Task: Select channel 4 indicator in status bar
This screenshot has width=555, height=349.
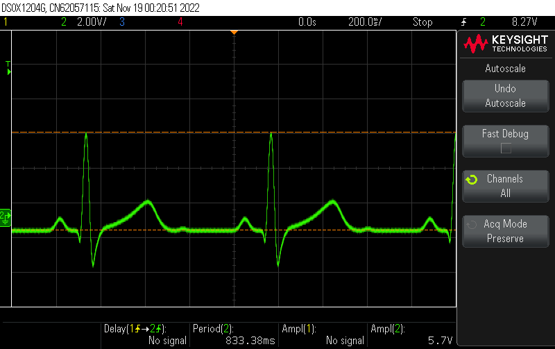Action: pyautogui.click(x=180, y=22)
